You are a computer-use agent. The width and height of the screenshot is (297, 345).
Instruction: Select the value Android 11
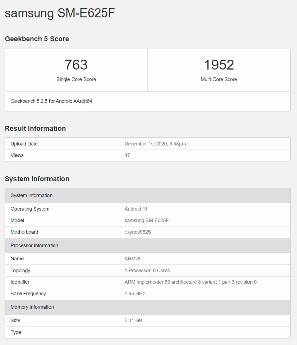pos(136,209)
